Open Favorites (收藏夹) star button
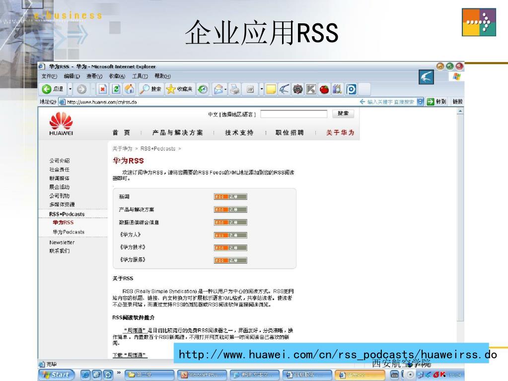This screenshot has height=381, width=508. tap(179, 89)
